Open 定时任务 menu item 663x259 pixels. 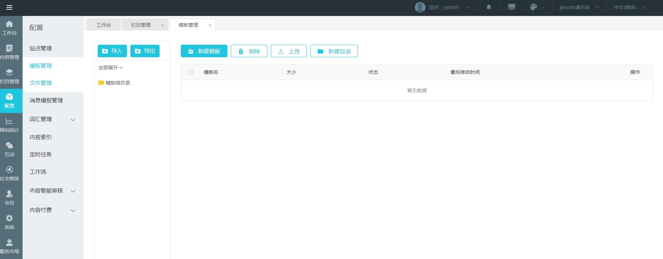coord(53,155)
